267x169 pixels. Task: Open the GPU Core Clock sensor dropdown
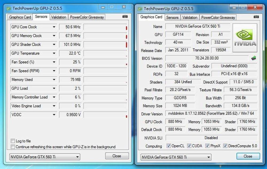54,27
